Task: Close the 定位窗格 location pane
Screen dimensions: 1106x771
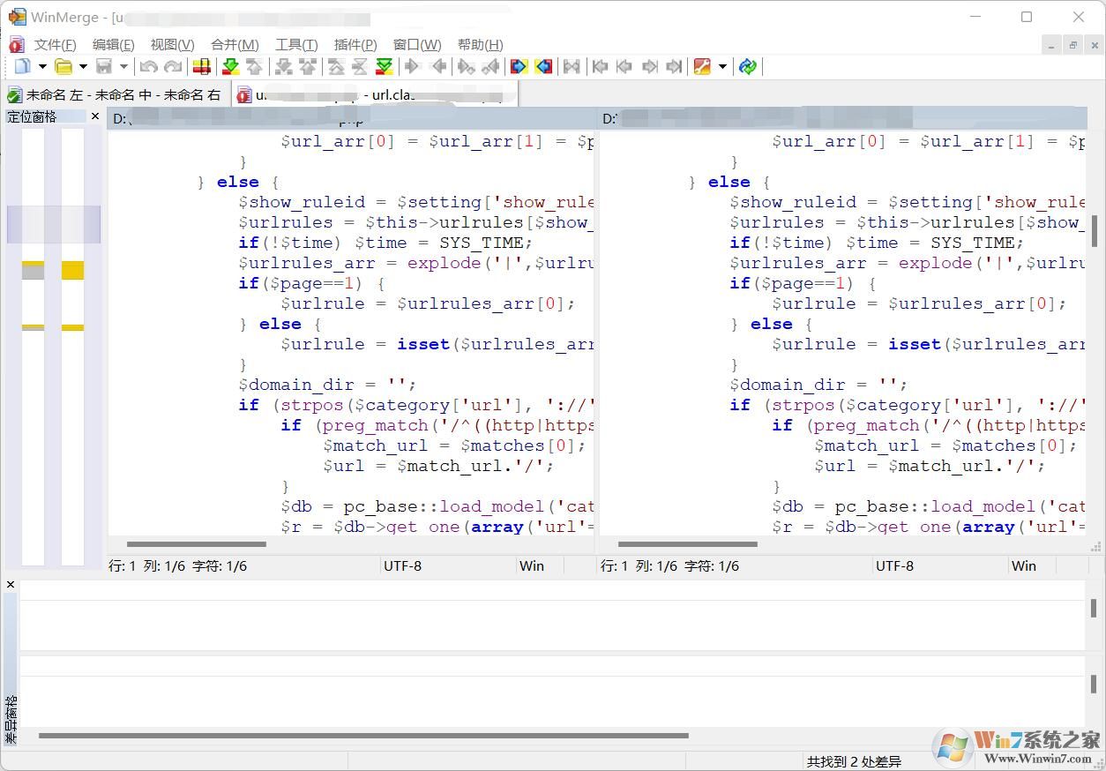Action: (95, 116)
